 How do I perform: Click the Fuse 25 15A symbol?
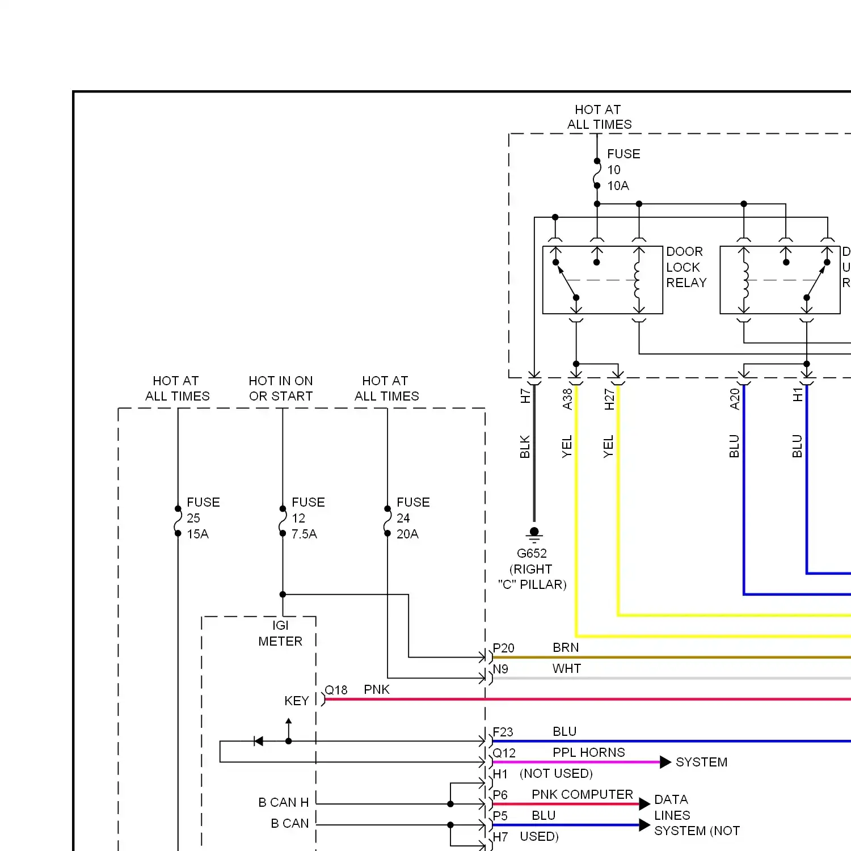pyautogui.click(x=178, y=521)
